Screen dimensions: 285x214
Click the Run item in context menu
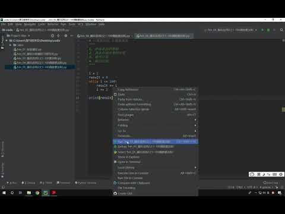(x=156, y=141)
